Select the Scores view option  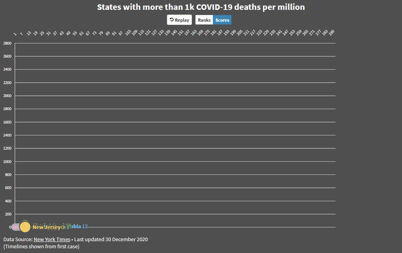tap(222, 20)
